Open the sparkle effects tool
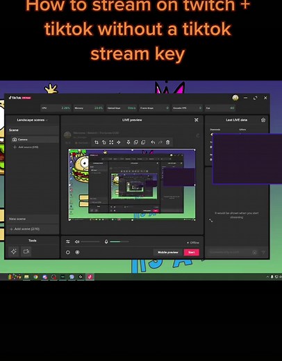 (14, 251)
